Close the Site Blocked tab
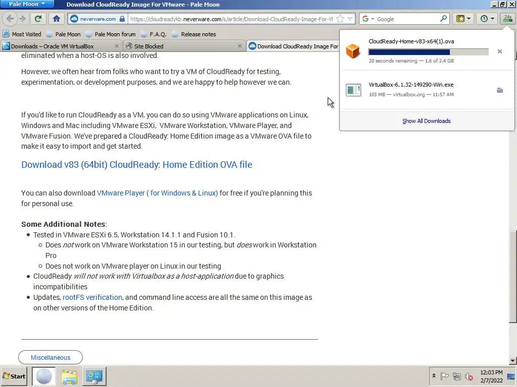The height and width of the screenshot is (387, 517). click(240, 46)
